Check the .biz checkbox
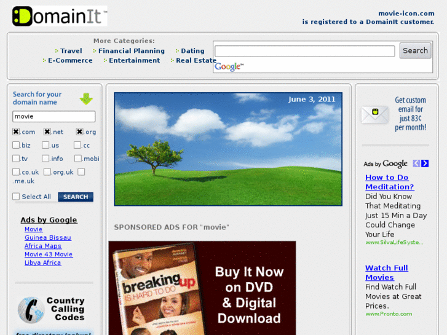This screenshot has width=447, height=335. 16,145
